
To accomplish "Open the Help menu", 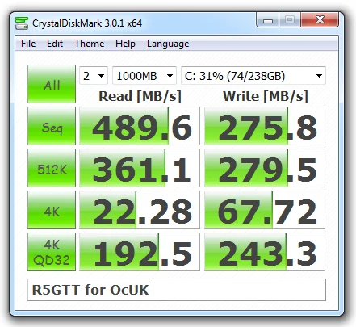I will (125, 44).
